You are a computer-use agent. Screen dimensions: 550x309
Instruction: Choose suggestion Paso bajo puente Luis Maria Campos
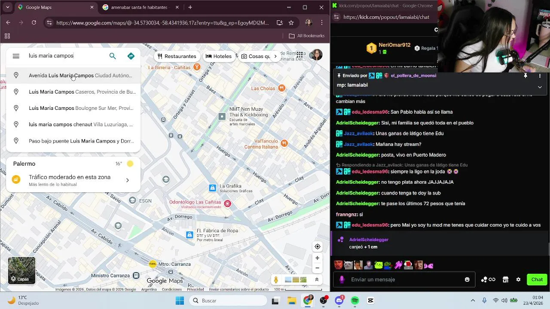tap(73, 141)
